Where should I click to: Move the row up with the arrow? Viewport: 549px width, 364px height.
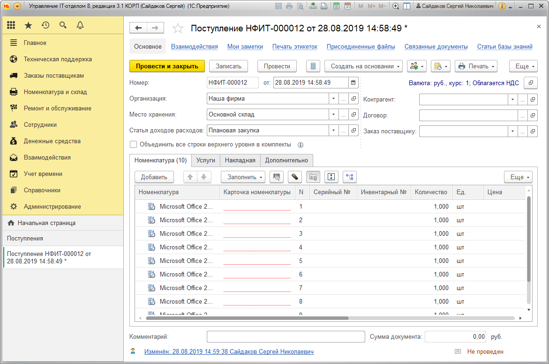pos(190,177)
